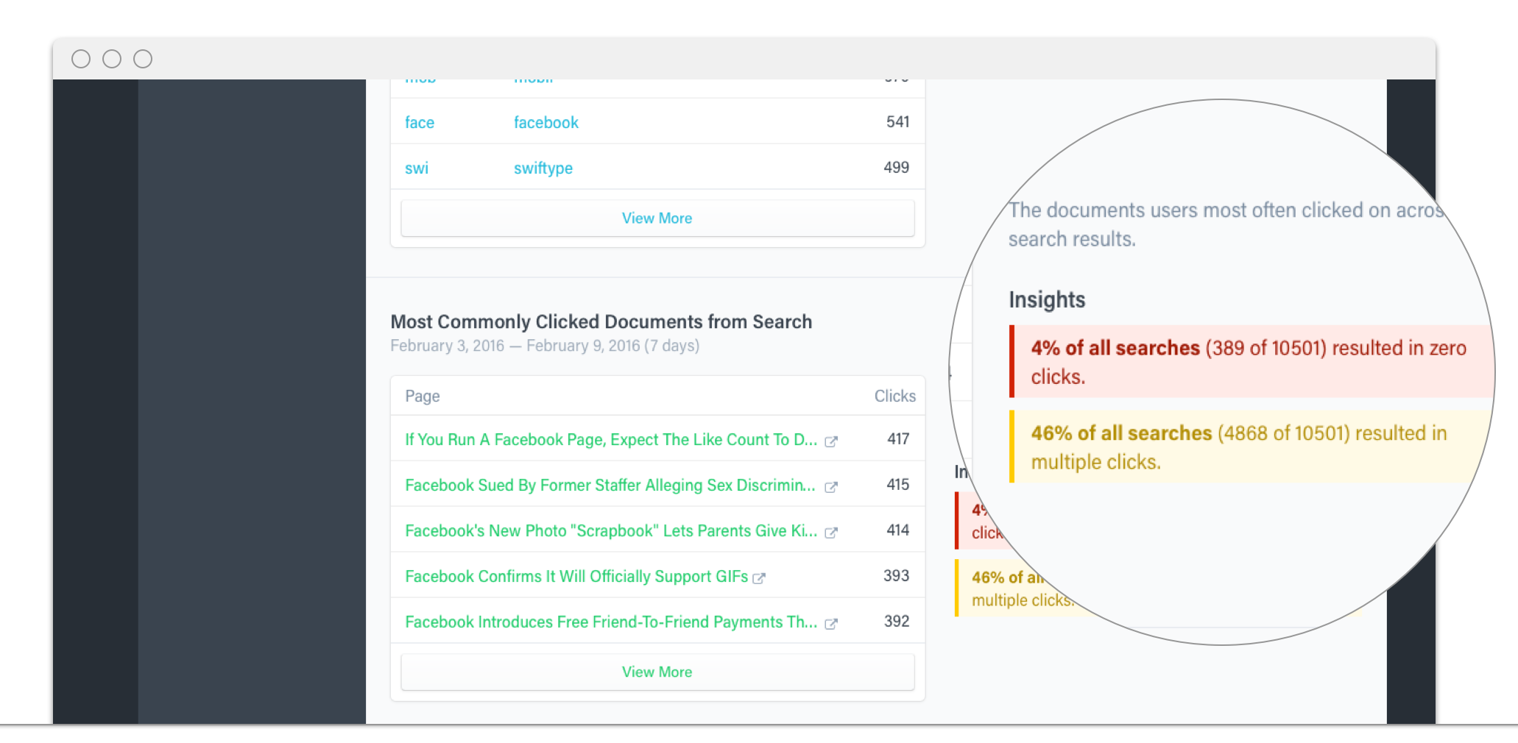Open "If You Run A Facebook Page" document link

[x=610, y=440]
